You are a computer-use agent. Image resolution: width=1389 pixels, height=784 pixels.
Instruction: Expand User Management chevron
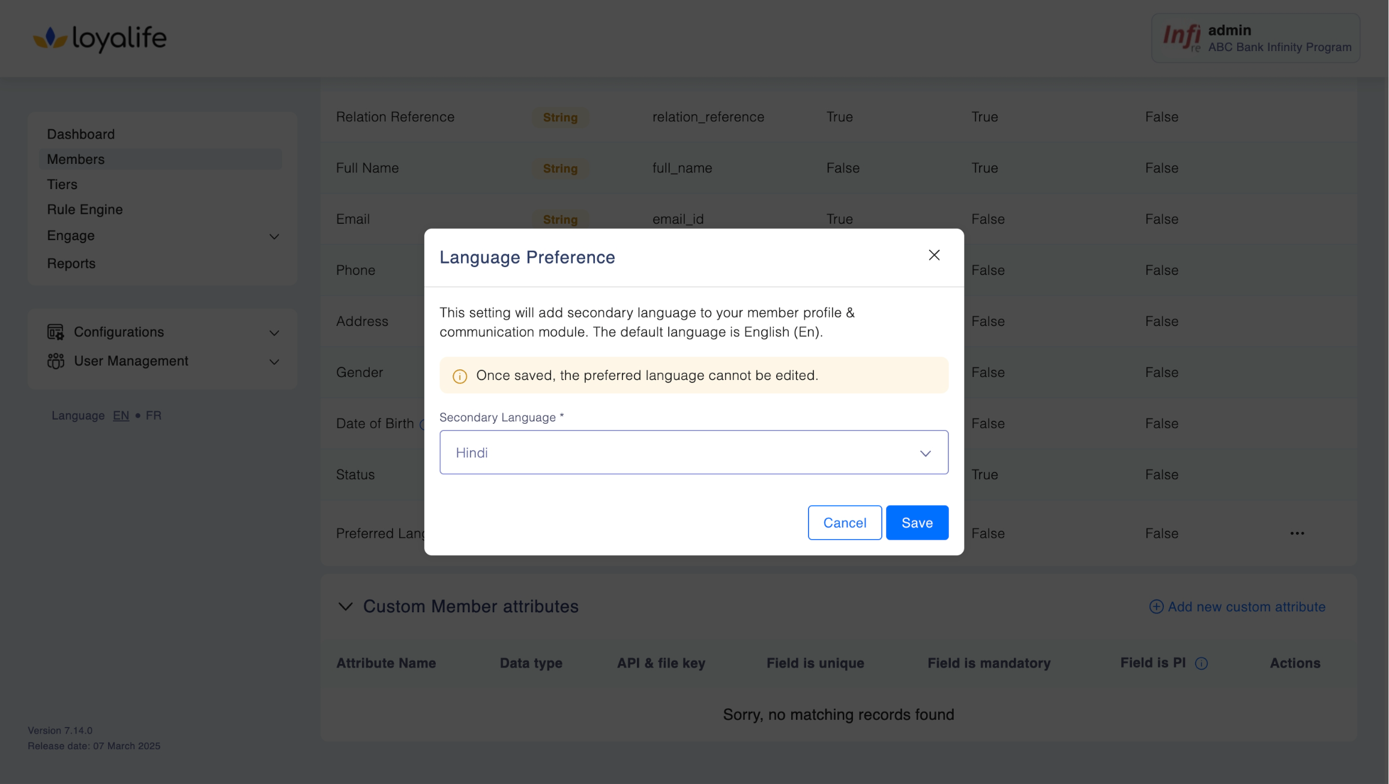click(274, 361)
